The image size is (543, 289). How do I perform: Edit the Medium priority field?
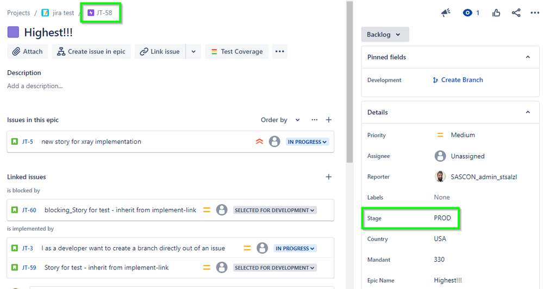click(456, 135)
